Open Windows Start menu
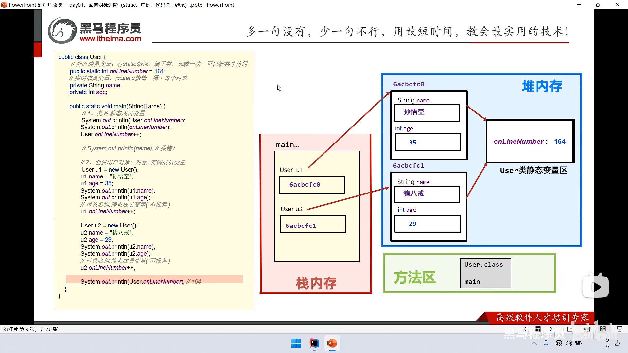Screen dimensions: 628x353 tap(296, 344)
